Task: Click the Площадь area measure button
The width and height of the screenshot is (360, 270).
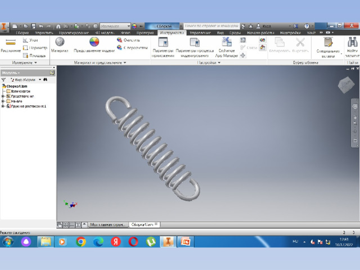Action: [34, 55]
